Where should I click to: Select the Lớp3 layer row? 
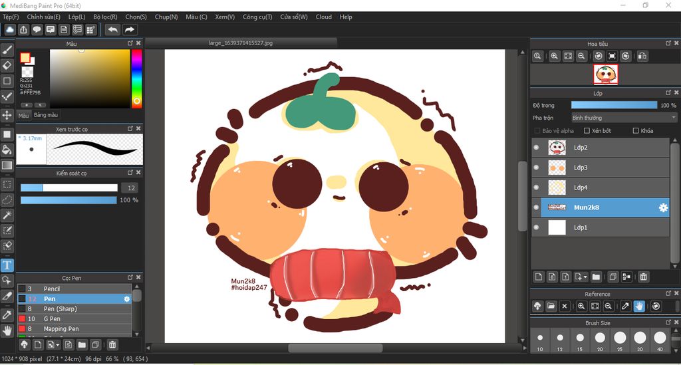click(x=601, y=168)
